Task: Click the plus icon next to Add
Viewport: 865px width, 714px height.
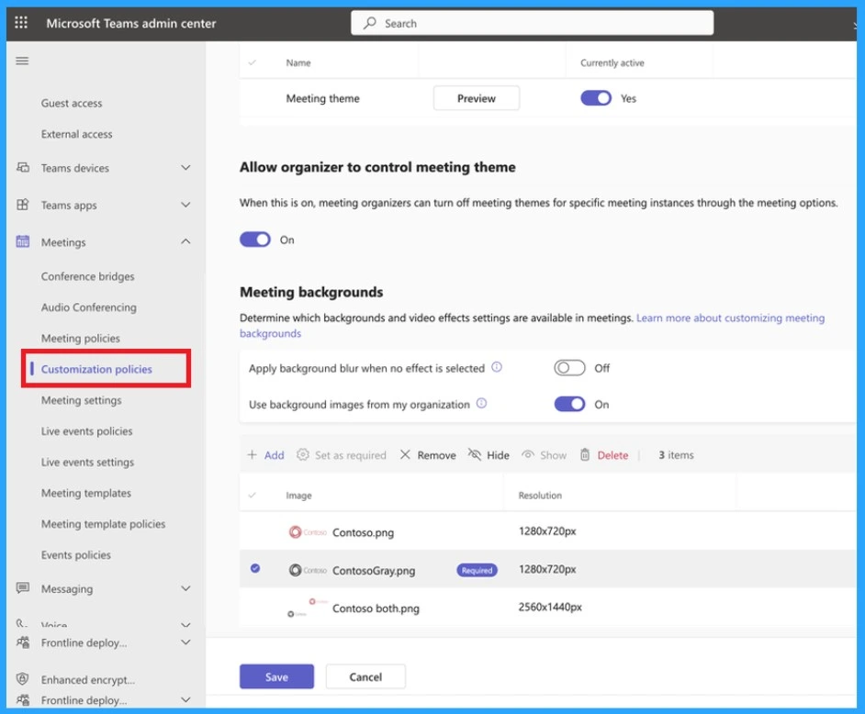Action: [253, 455]
